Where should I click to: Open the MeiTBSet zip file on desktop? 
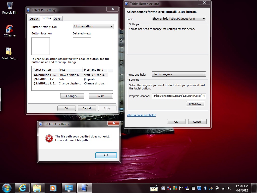10,54
